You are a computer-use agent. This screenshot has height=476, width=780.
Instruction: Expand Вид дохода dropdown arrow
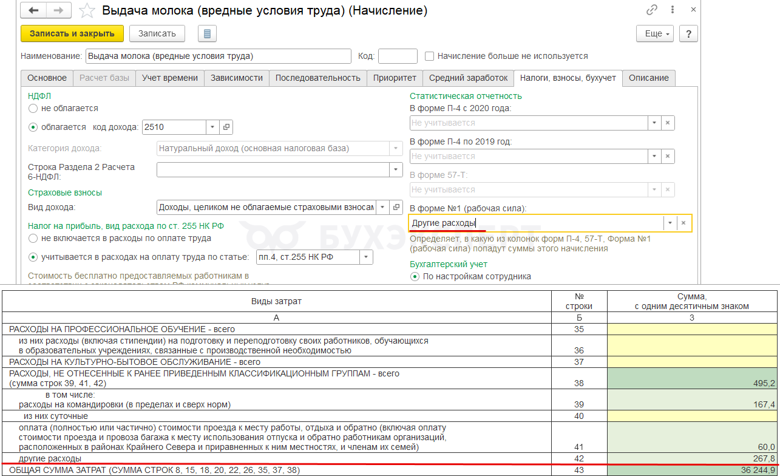point(382,207)
